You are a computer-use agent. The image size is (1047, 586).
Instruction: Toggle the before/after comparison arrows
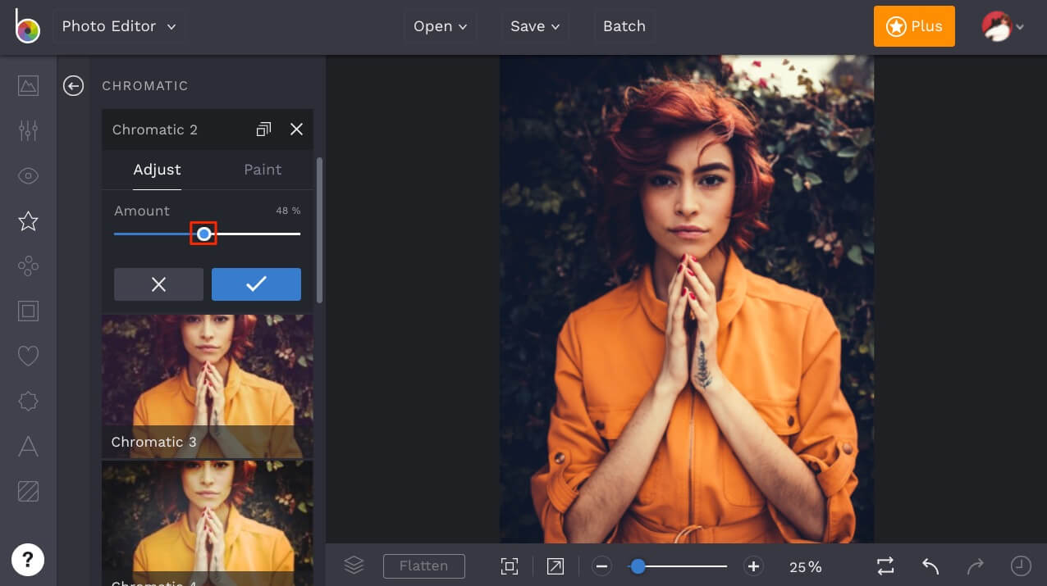coord(885,566)
